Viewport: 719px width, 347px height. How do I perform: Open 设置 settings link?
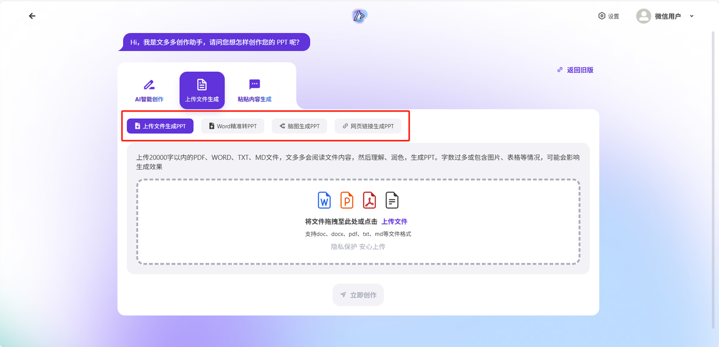(x=609, y=16)
